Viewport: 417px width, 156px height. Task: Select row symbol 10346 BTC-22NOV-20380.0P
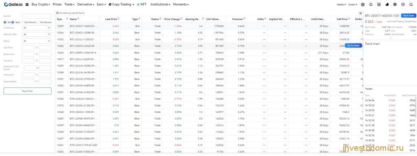pos(209,33)
